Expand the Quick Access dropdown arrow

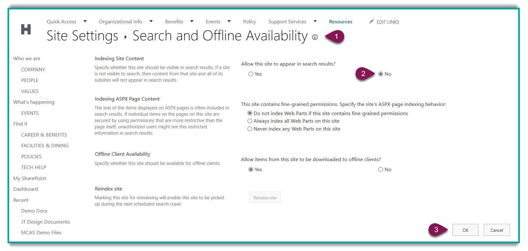[85, 21]
